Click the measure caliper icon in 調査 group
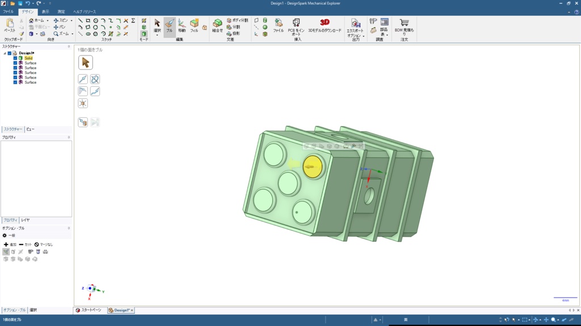581x326 pixels. point(373,22)
